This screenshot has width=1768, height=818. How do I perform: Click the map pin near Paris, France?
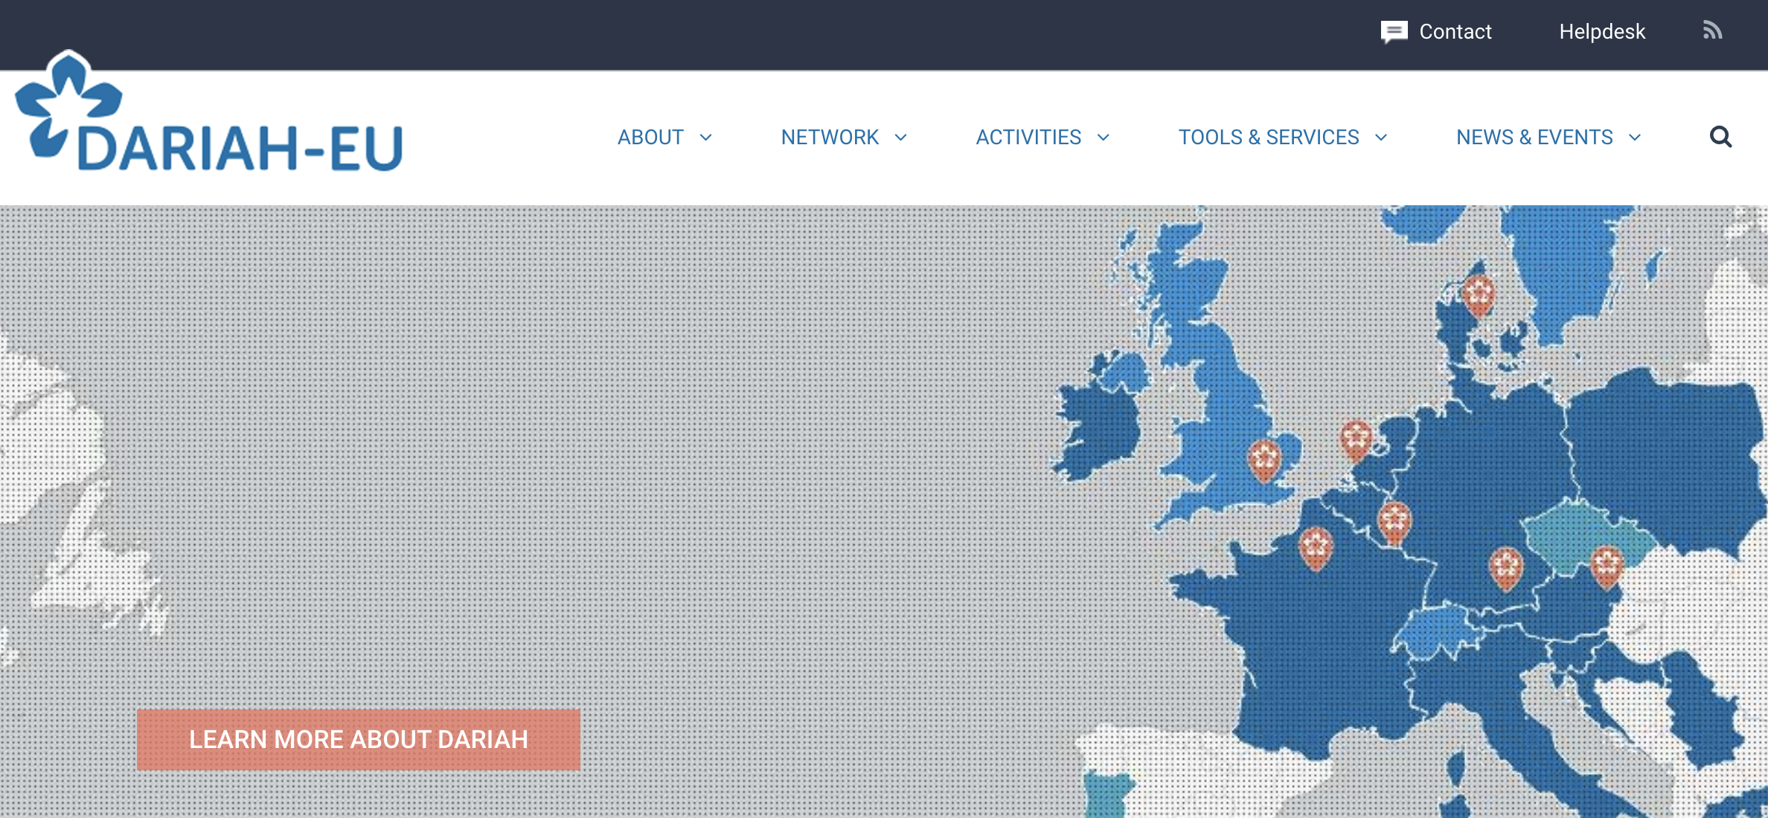pos(1316,547)
